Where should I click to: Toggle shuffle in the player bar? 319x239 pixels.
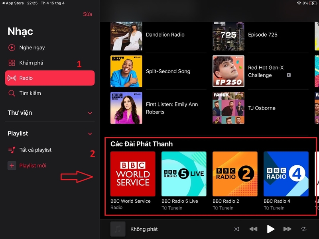click(236, 229)
